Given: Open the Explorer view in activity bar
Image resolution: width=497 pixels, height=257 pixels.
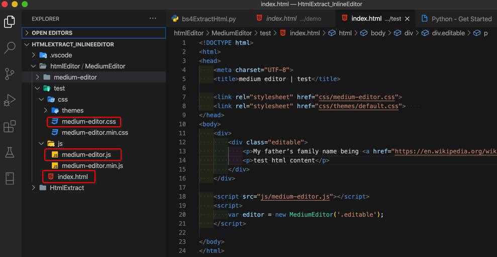Looking at the screenshot, I should 9,21.
